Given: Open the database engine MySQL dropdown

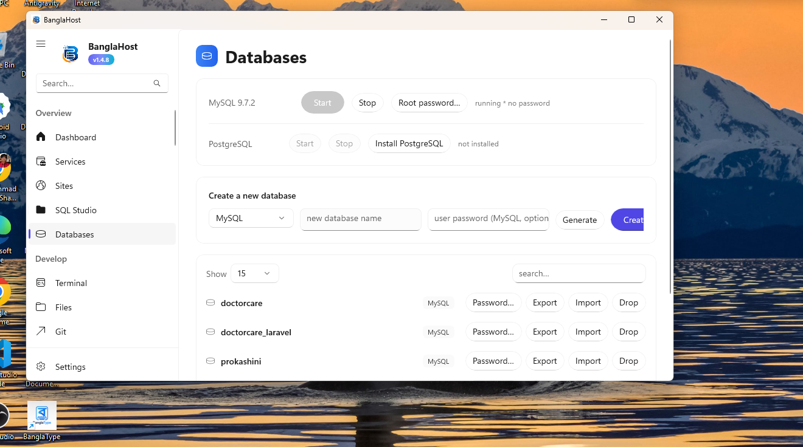Looking at the screenshot, I should 251,218.
